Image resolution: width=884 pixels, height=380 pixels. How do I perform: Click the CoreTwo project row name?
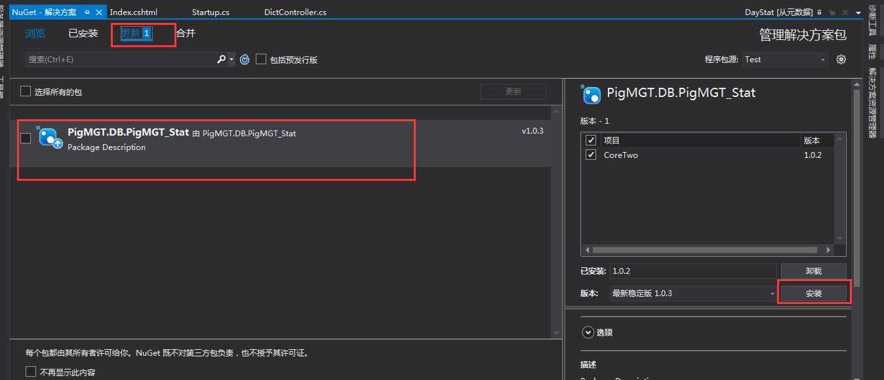(621, 155)
